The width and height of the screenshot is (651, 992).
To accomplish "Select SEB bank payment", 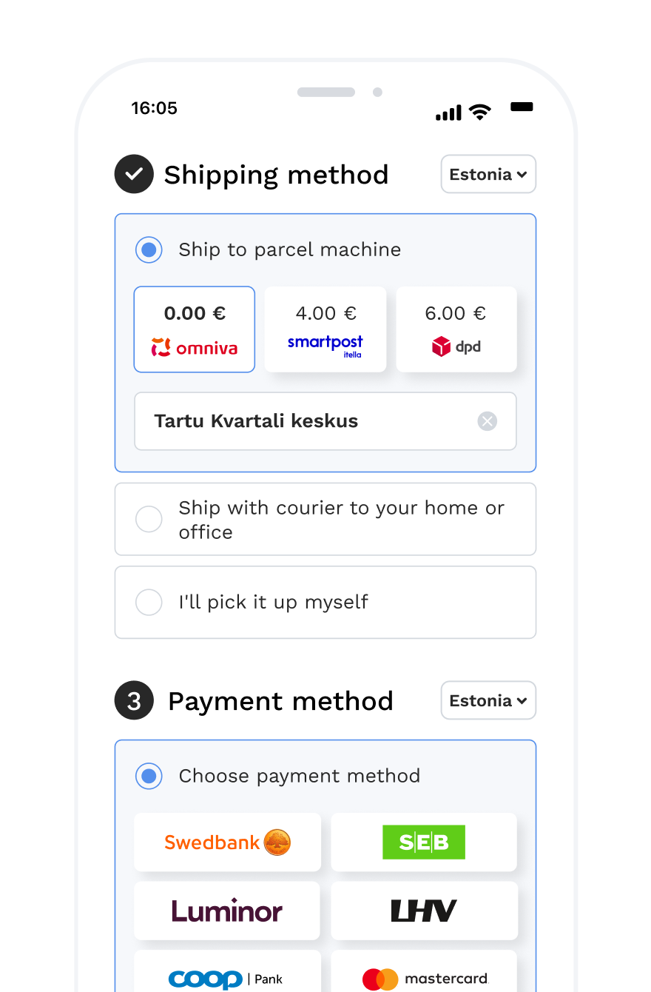I will (x=424, y=842).
